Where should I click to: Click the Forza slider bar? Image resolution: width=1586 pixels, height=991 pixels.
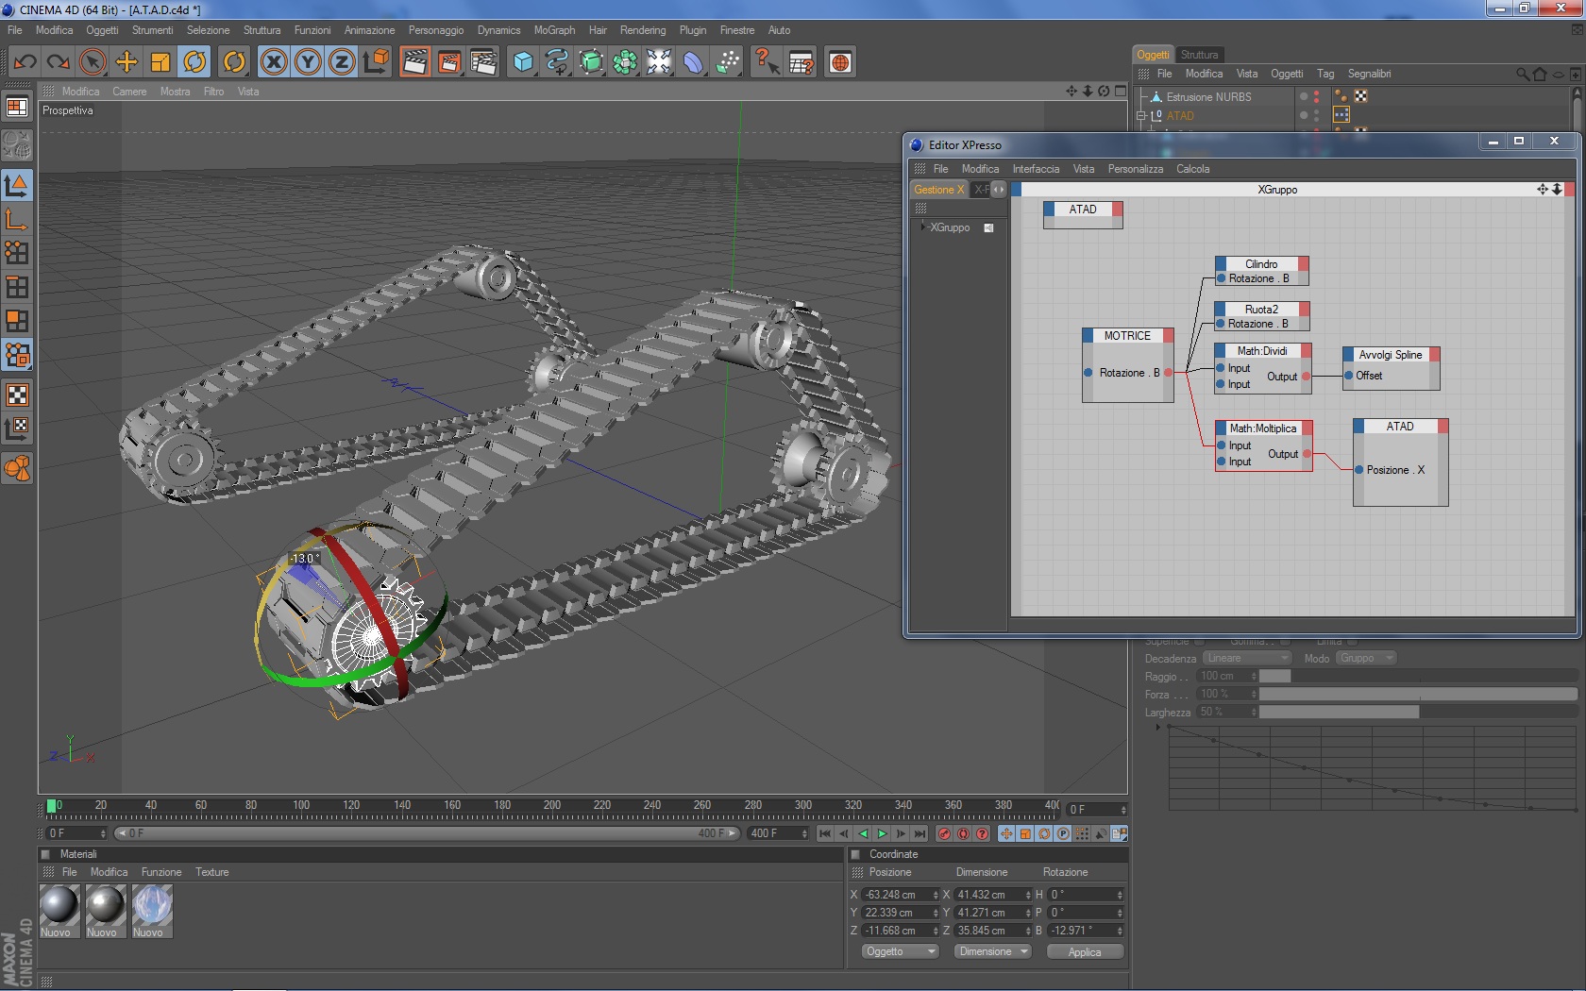click(1417, 695)
